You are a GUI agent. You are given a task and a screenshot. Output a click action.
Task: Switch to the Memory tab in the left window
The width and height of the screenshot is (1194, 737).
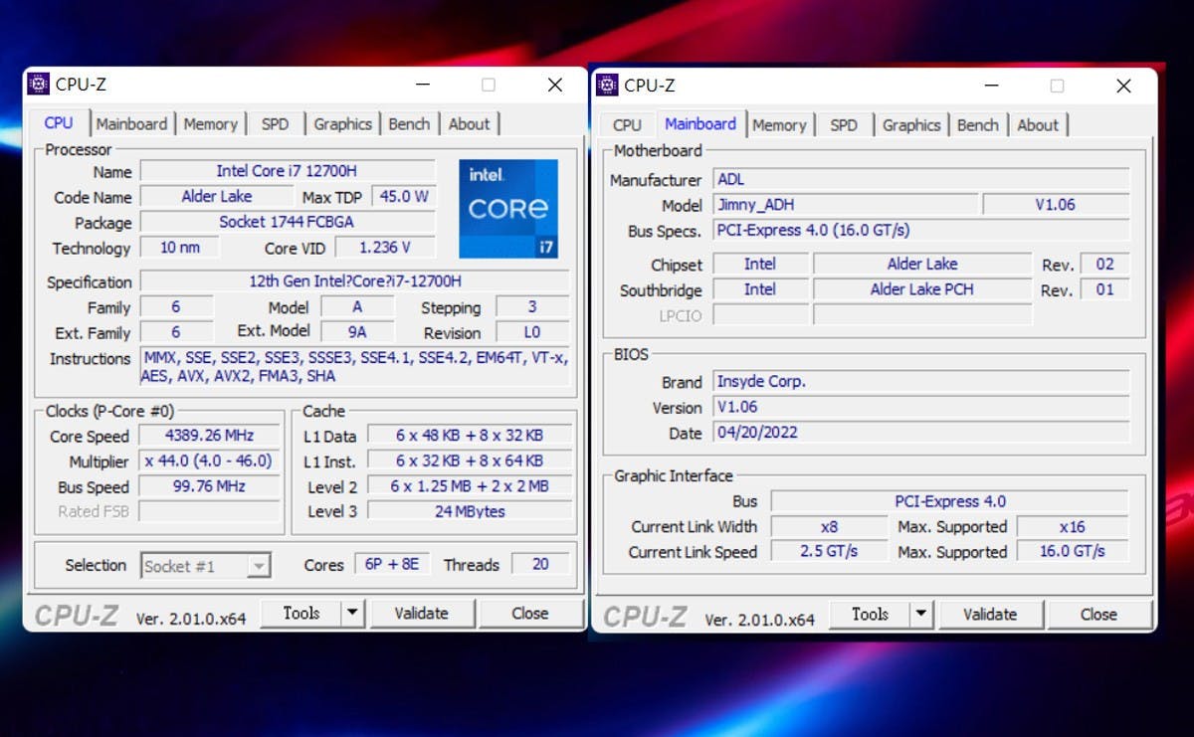point(210,124)
